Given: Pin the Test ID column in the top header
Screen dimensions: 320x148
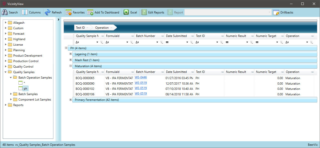Looking at the screenshot, I should pyautogui.click(x=222, y=36).
